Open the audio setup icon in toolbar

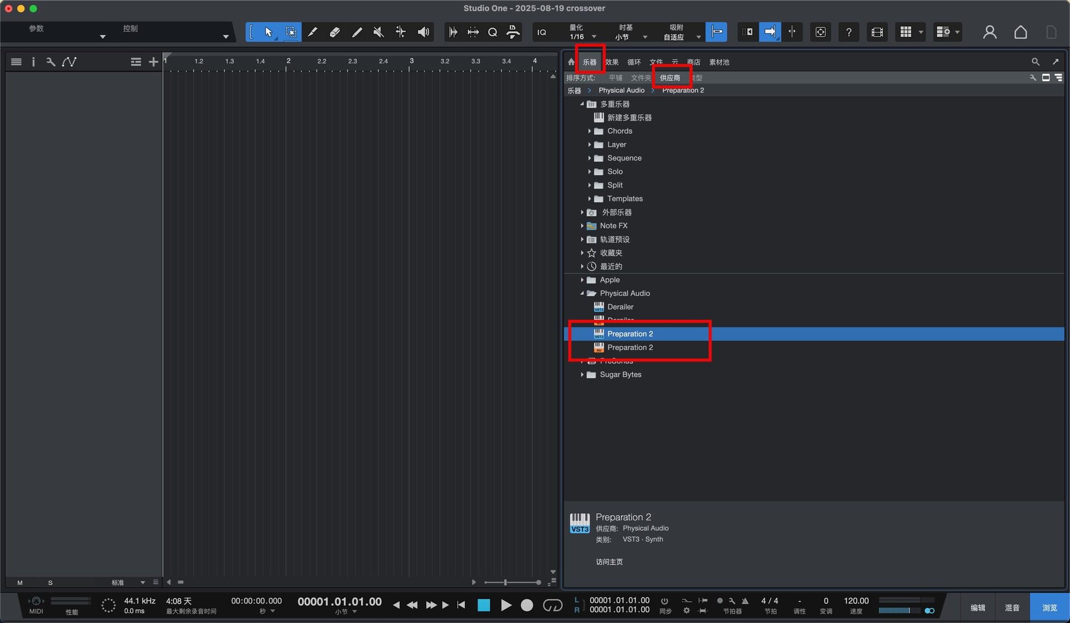click(x=820, y=32)
